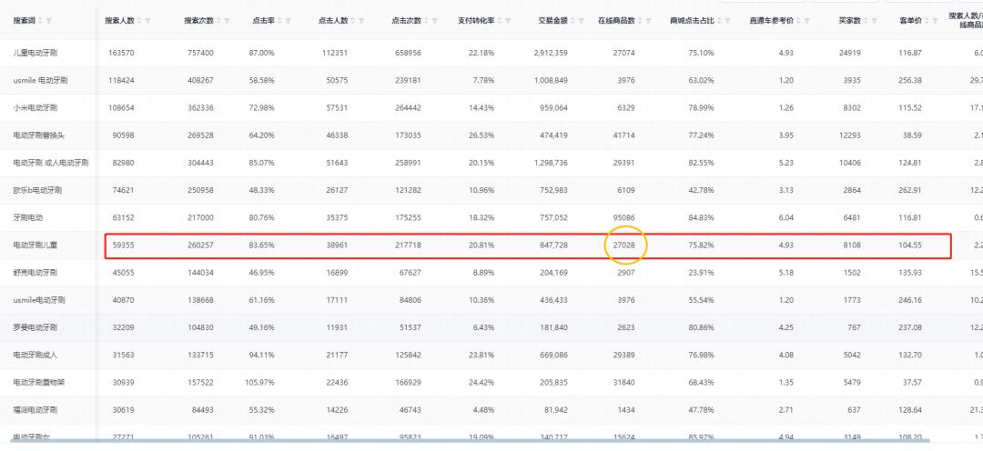The height and width of the screenshot is (451, 983).
Task: Click reference price 6.04
Action: pyautogui.click(x=786, y=217)
